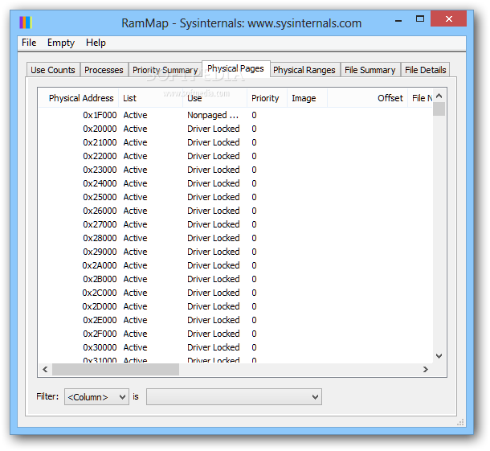
Task: Select the row with address 0x22000
Action: pos(235,156)
